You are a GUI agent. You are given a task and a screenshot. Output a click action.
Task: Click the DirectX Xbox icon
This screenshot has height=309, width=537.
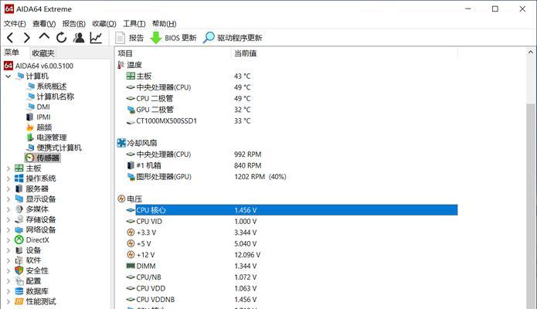click(x=19, y=240)
